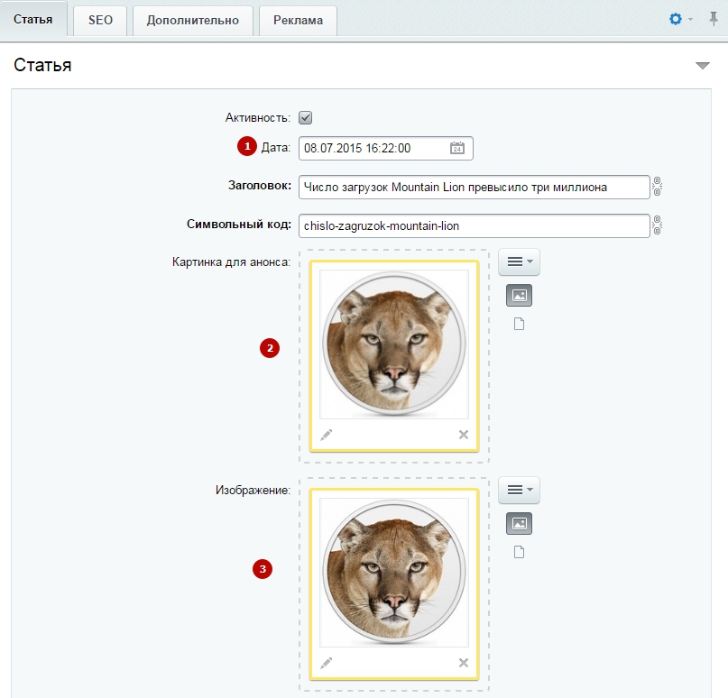This screenshot has width=728, height=698.
Task: Switch to the SEO tab
Action: [100, 21]
